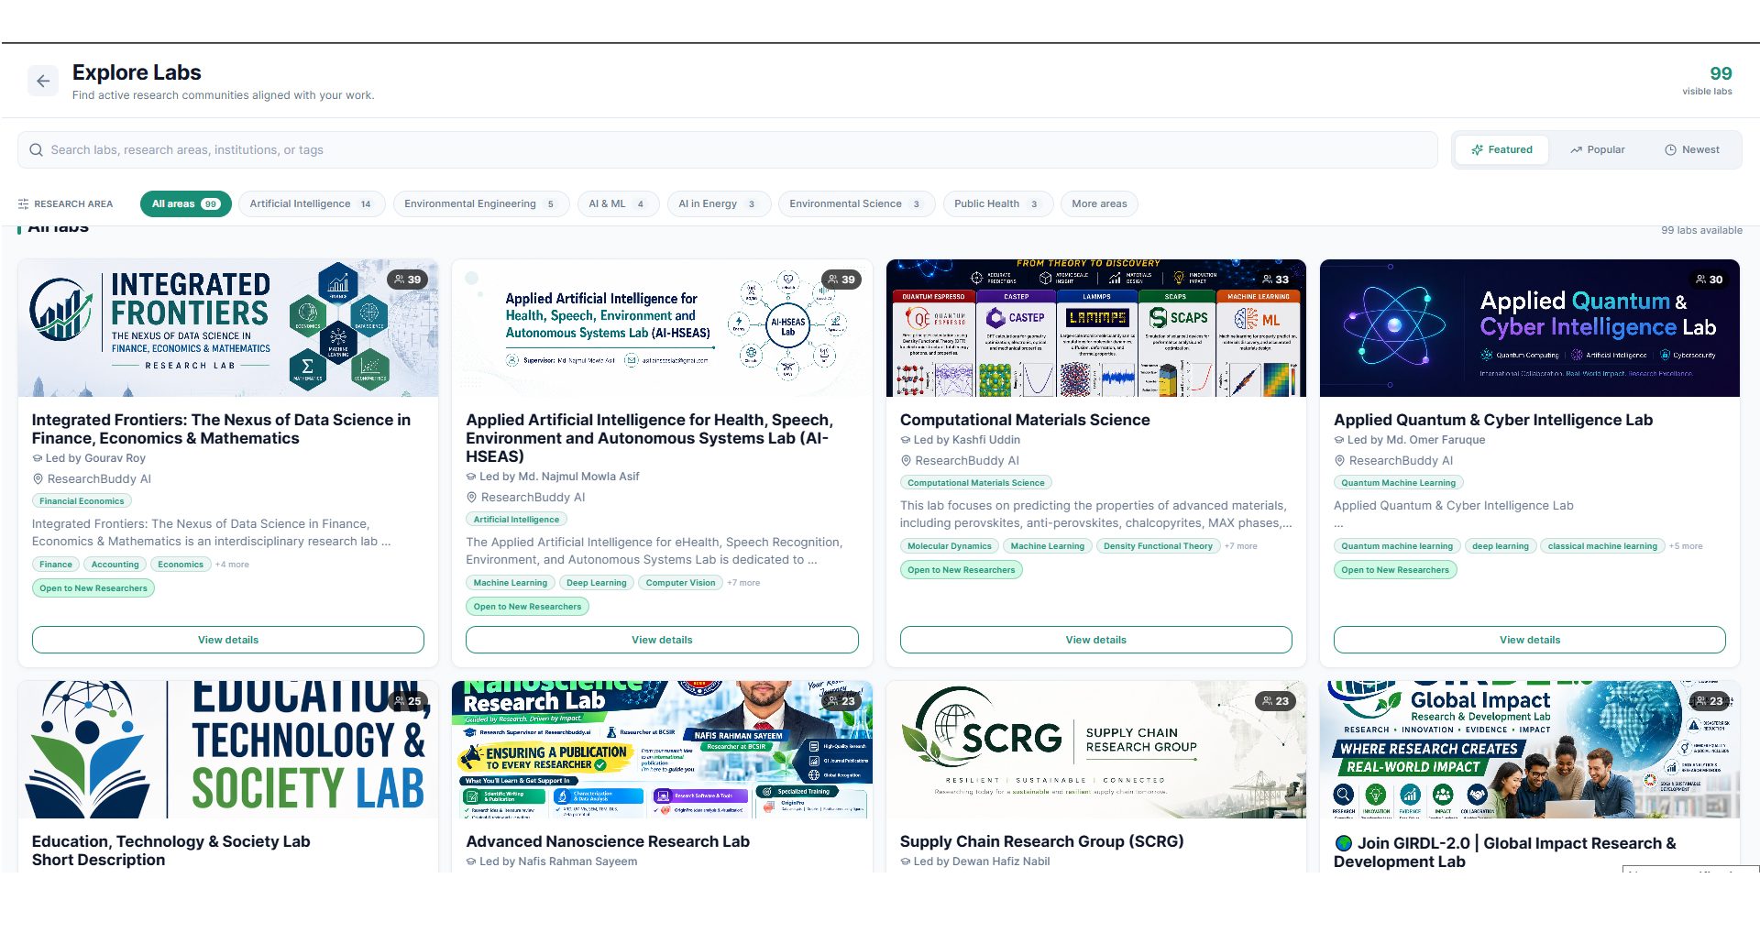The height and width of the screenshot is (944, 1760).
Task: Open Supply Chain Research Group (SCRG) title
Action: [1041, 841]
